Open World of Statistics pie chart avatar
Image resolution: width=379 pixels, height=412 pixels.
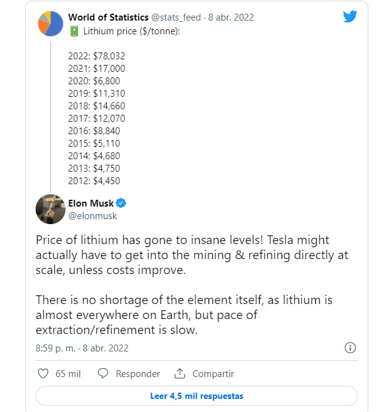[x=51, y=24]
